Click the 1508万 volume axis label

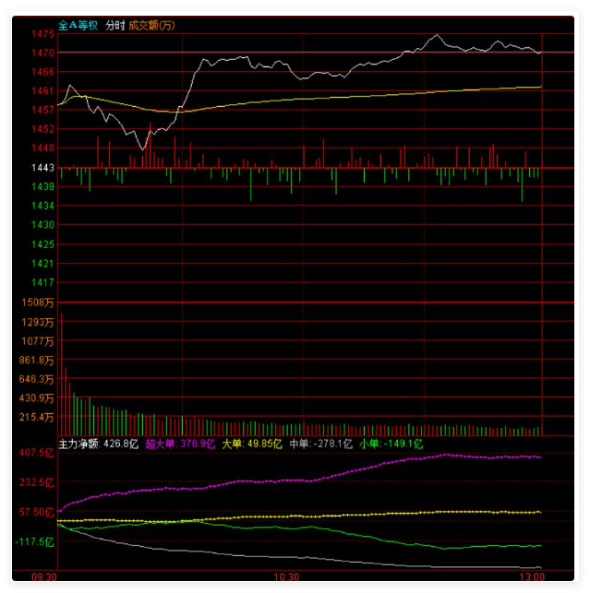point(38,302)
